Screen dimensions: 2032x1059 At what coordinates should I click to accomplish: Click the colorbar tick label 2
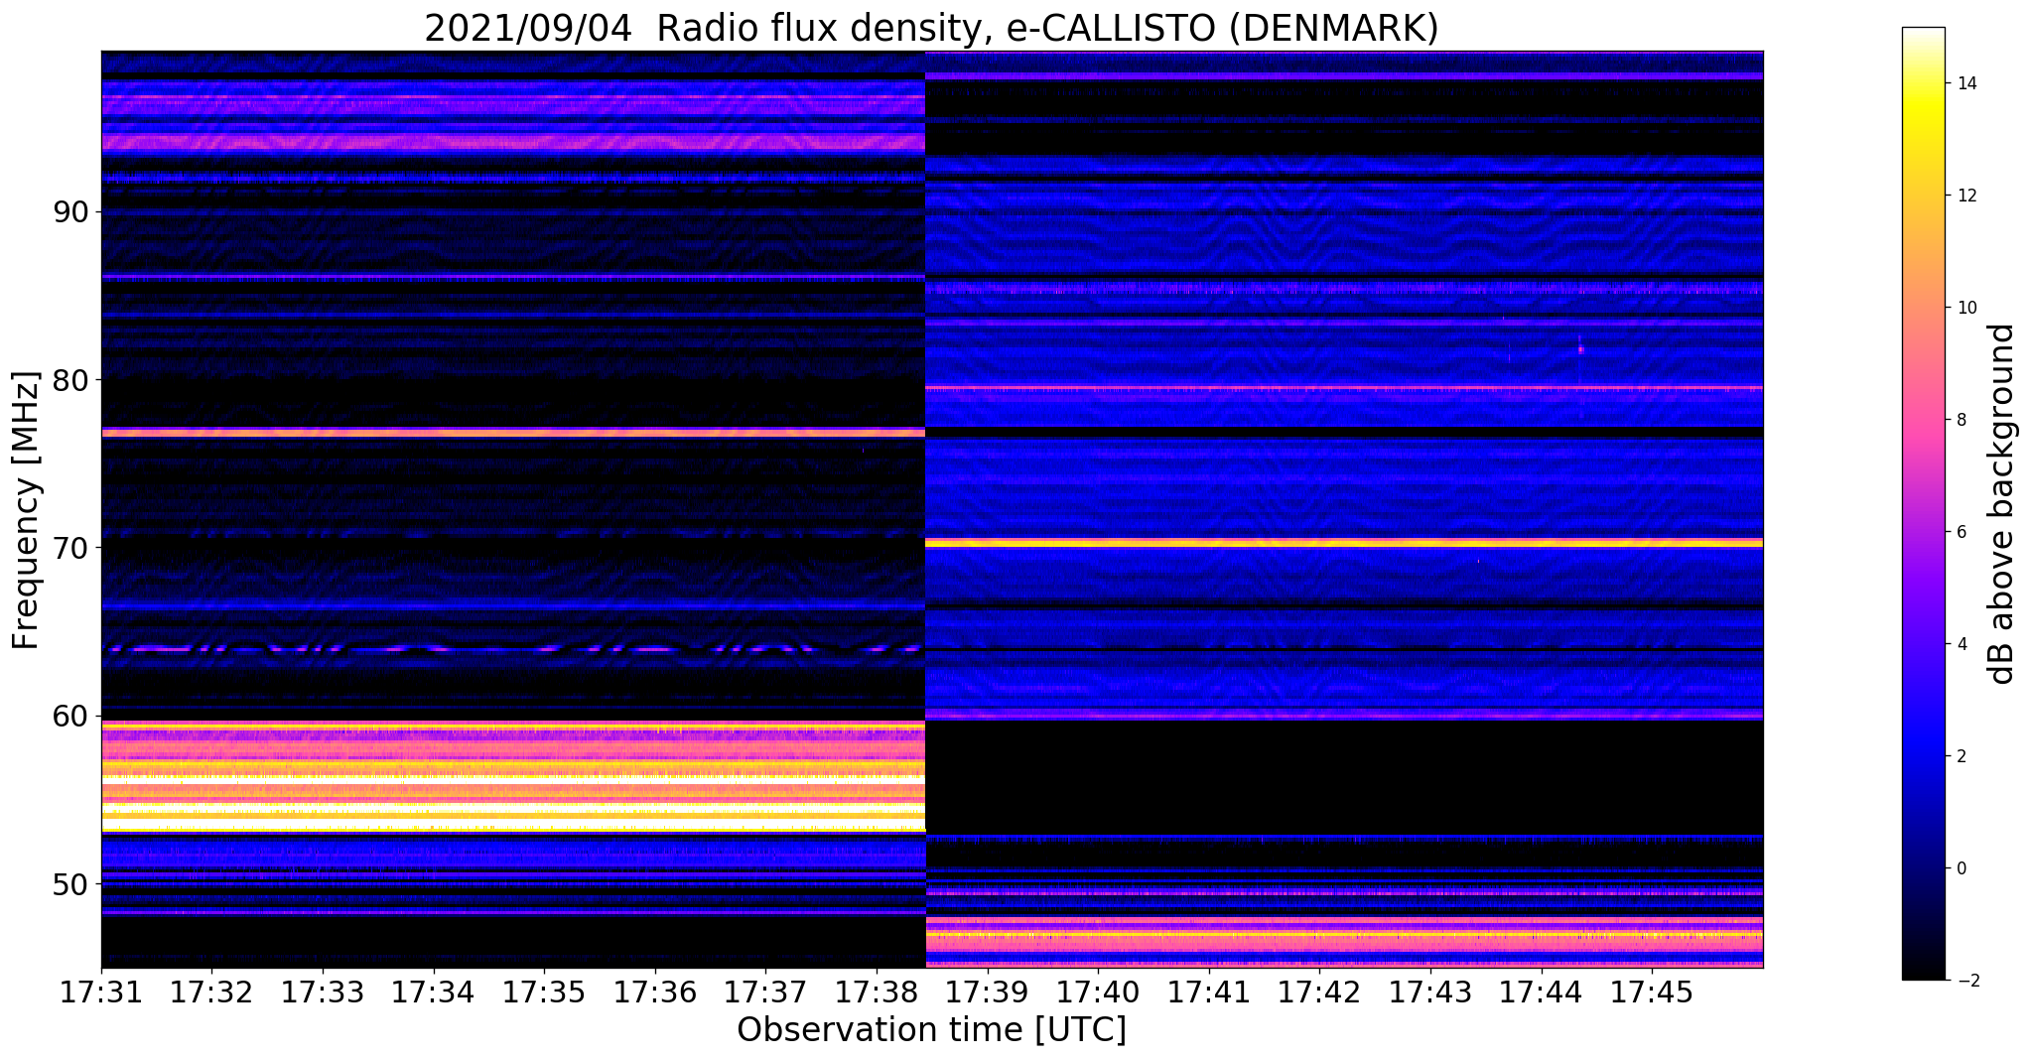click(x=1960, y=756)
